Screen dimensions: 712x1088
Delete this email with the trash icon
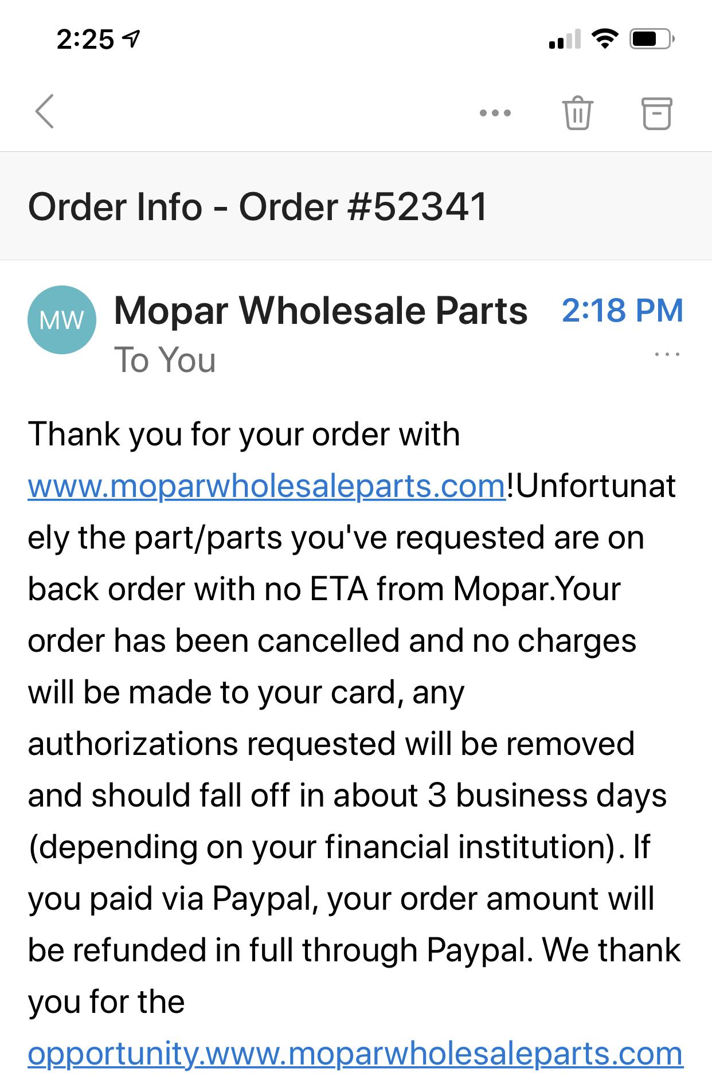[577, 113]
